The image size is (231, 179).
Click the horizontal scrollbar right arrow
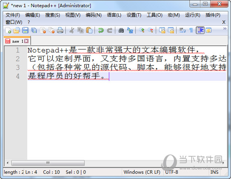(223, 163)
